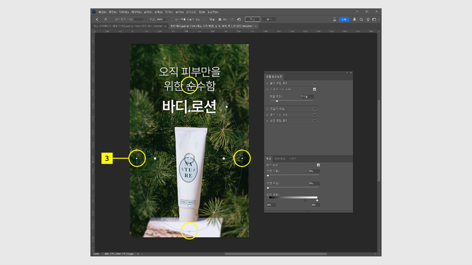
Task: Enable the Path Blur checkbox
Action: click(315, 115)
